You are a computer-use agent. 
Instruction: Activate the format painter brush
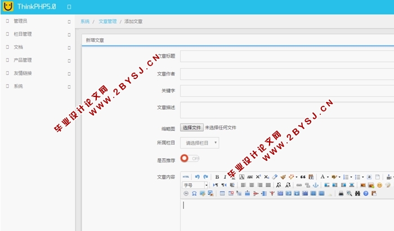click(x=283, y=177)
